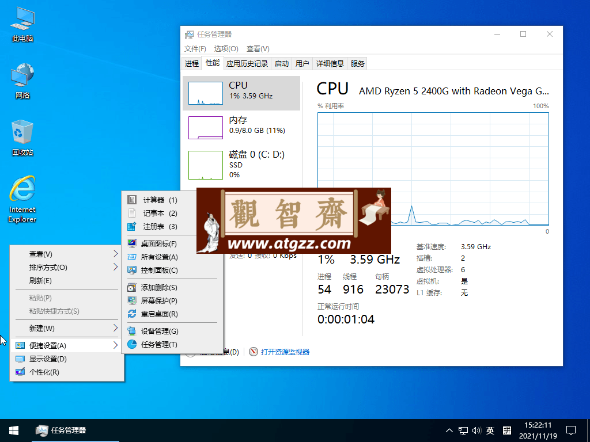Click the icon beside 屏幕保护(P)
Viewport: 590px width, 442px height.
click(132, 300)
